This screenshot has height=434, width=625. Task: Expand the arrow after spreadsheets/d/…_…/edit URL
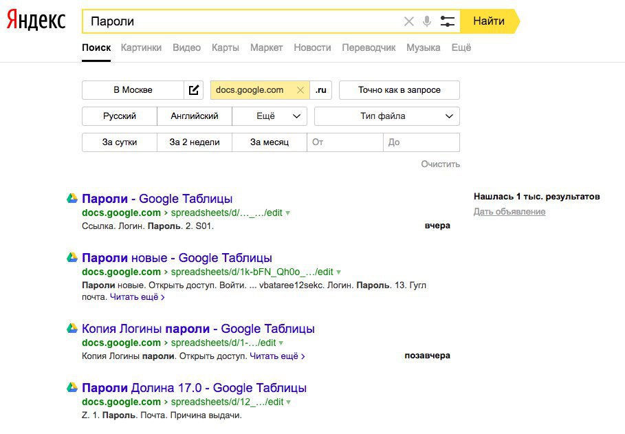point(287,213)
